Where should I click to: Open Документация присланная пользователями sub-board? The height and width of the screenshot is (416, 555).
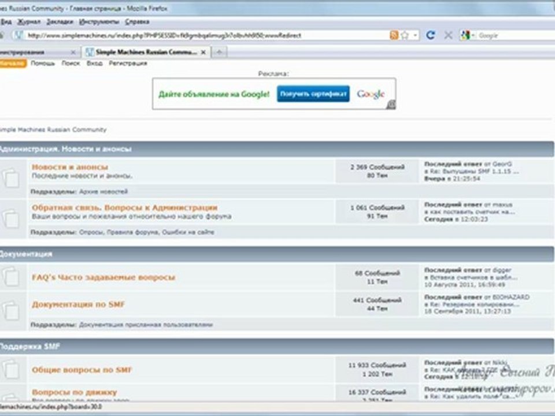146,324
